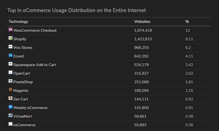Screen dimensions: 219x131
Task: Select the 534,179 websites value
Action: (141, 65)
